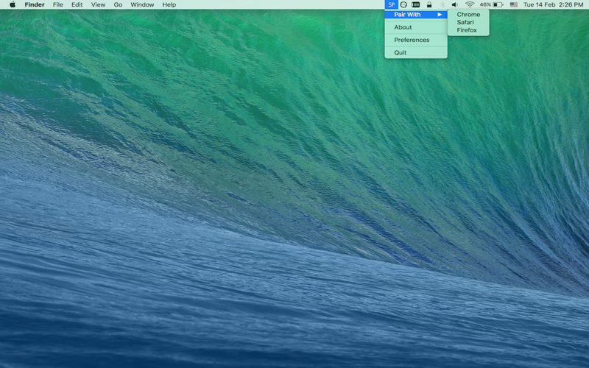
Task: Click the date and time Tue 14 Feb
Action: point(553,4)
